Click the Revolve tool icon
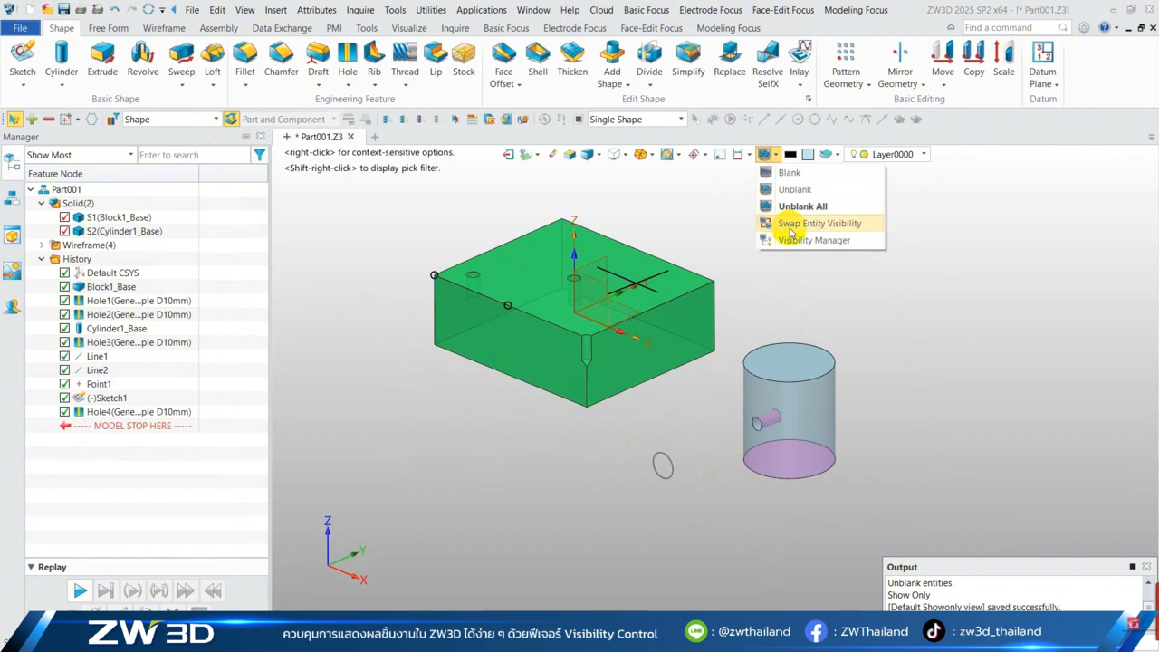The image size is (1159, 652). point(142,60)
